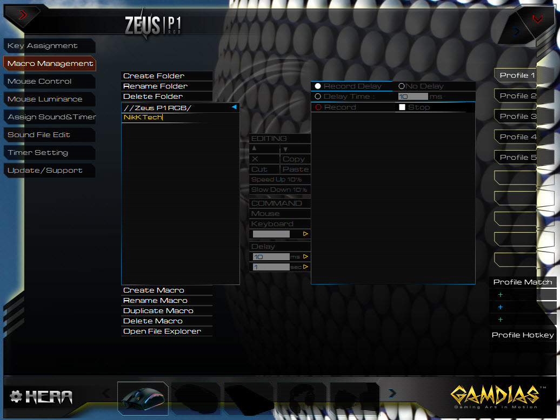
Task: Click the first plus under Profile Match
Action: (501, 295)
